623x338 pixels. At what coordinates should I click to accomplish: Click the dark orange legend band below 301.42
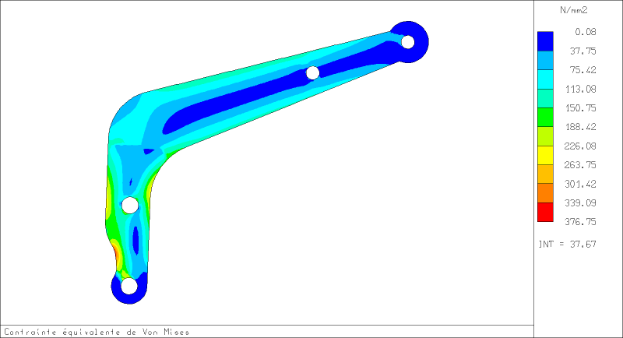[x=545, y=193]
